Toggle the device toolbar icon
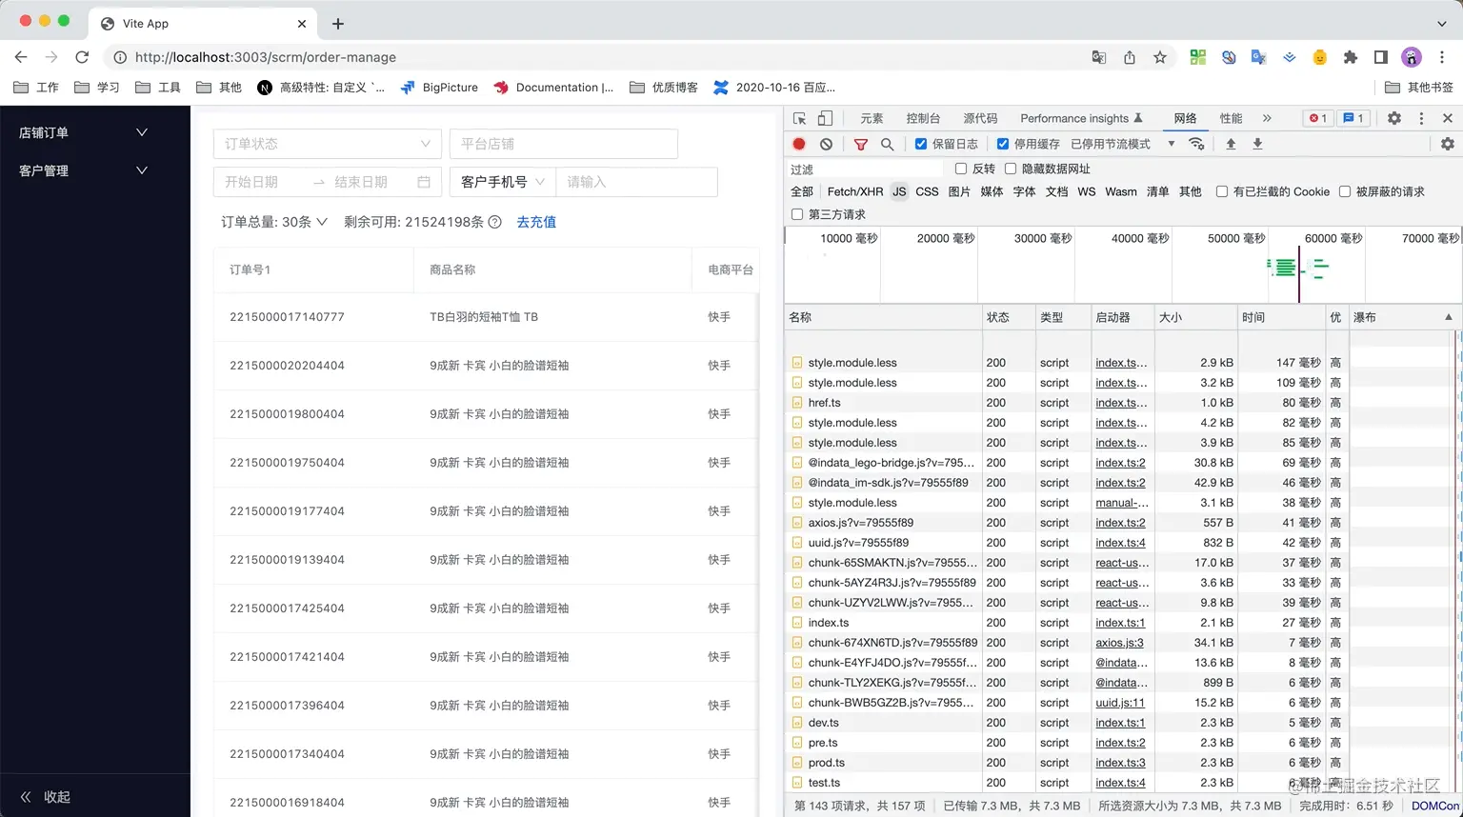The image size is (1463, 817). (x=825, y=118)
